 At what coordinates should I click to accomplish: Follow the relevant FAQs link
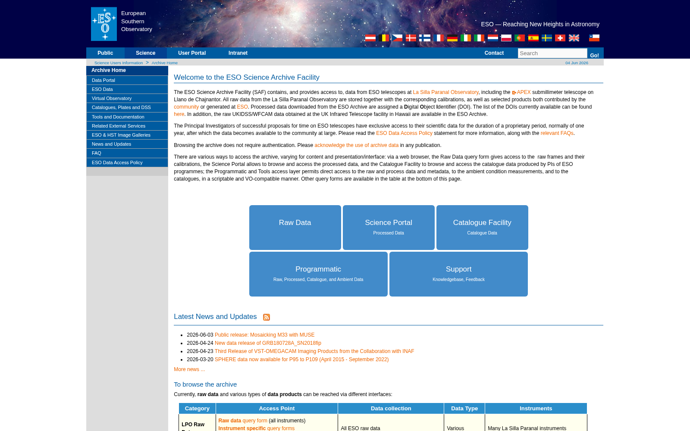click(557, 133)
